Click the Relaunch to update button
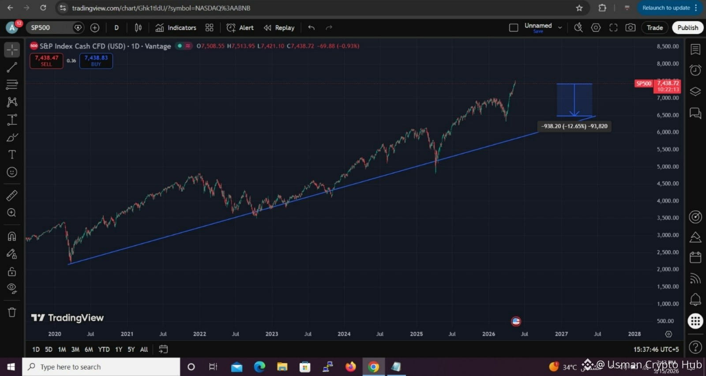This screenshot has width=706, height=376. [670, 8]
